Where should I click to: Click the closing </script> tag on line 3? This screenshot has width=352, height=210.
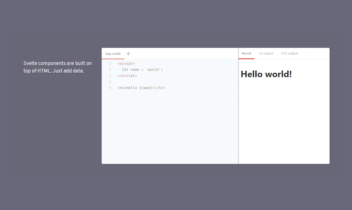point(128,75)
